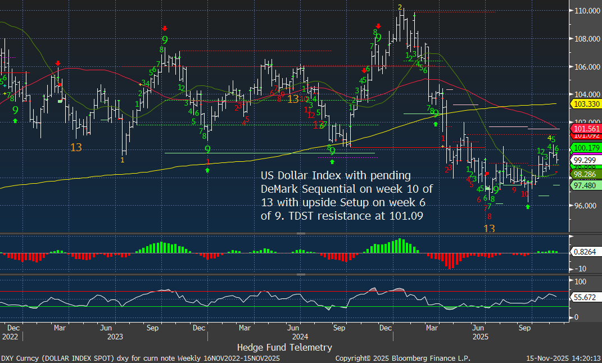Select the orange 13 countdown marker below the 2025 low

coord(489,229)
